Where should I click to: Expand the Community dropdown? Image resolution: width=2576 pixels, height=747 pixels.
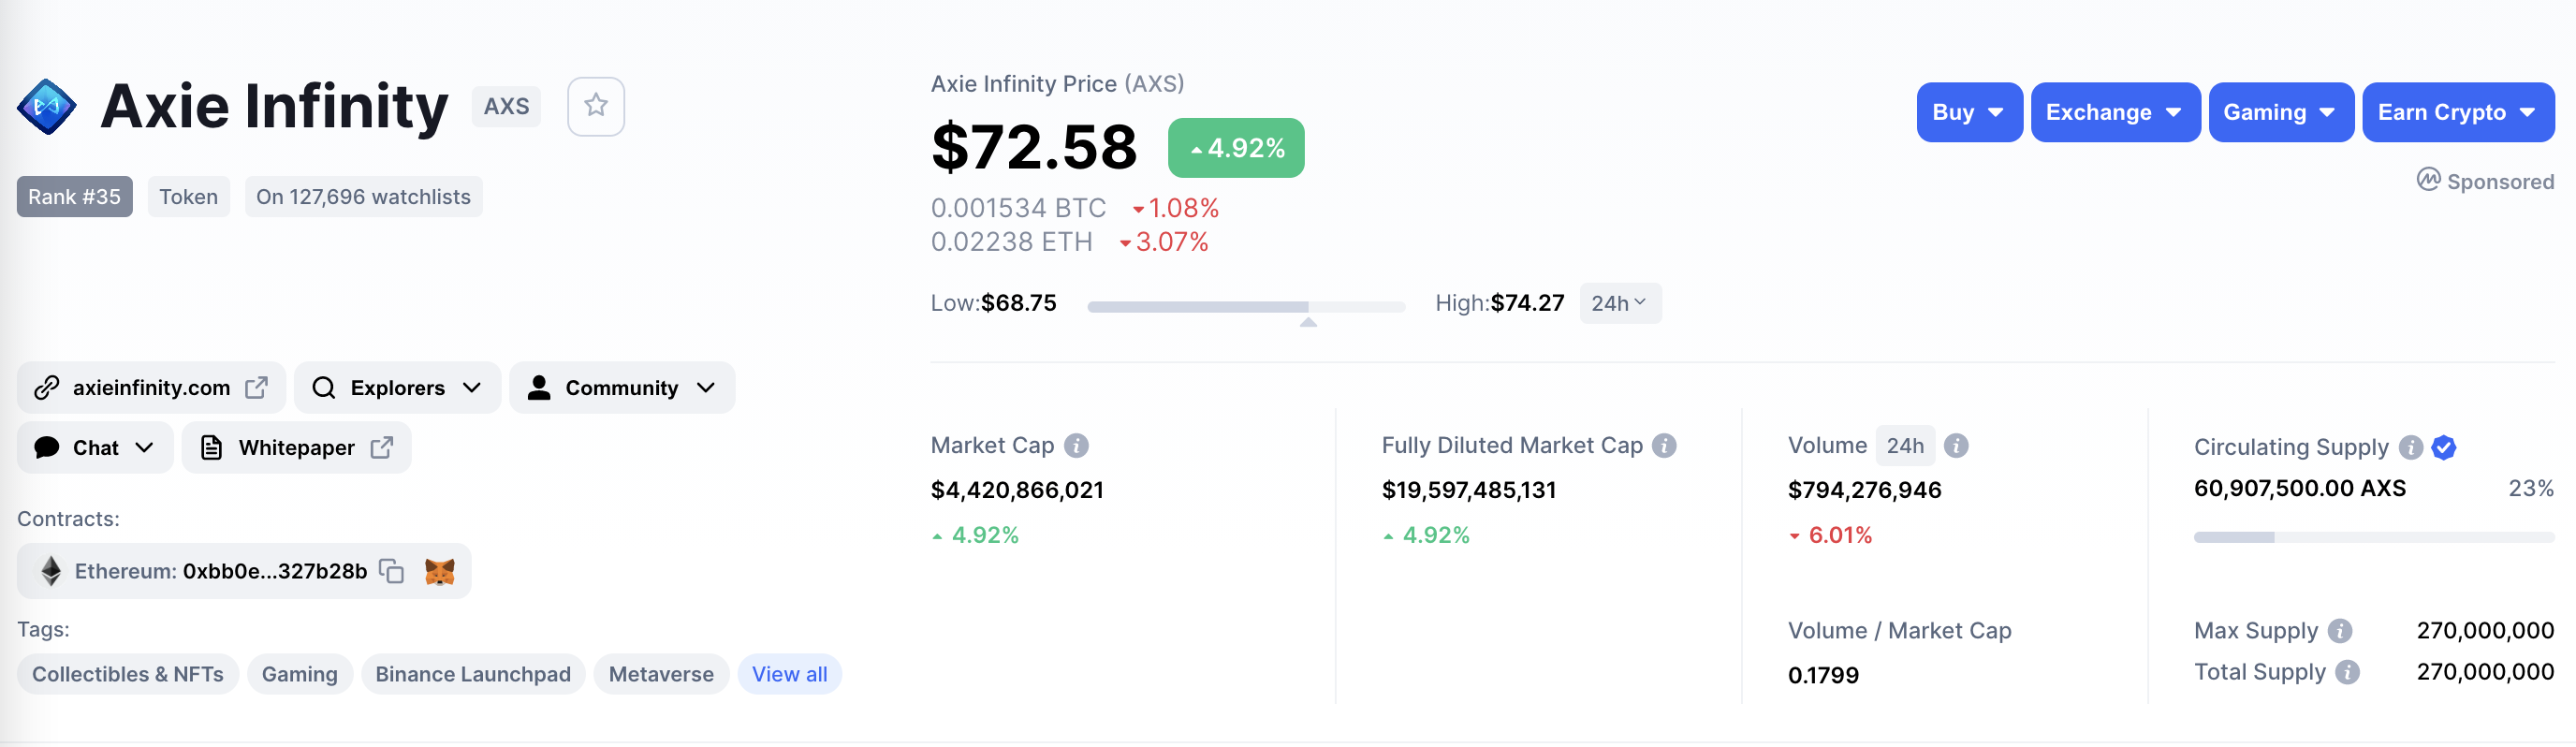(621, 388)
